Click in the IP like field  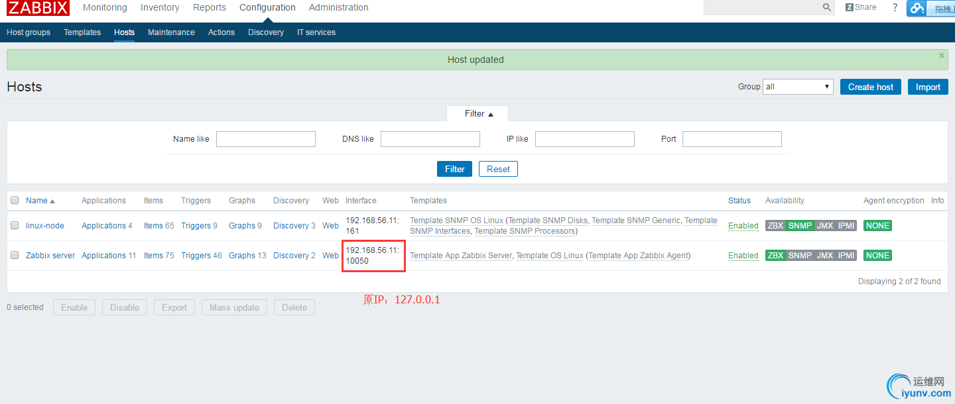point(585,139)
